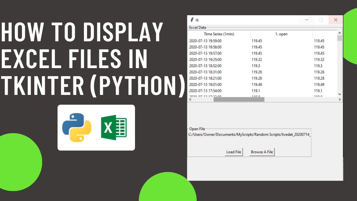Click the Load File button
Image resolution: width=357 pixels, height=201 pixels.
point(234,152)
